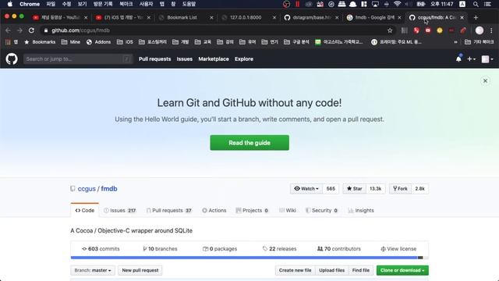
Task: Open Pull requests in top navigation
Action: [x=154, y=59]
